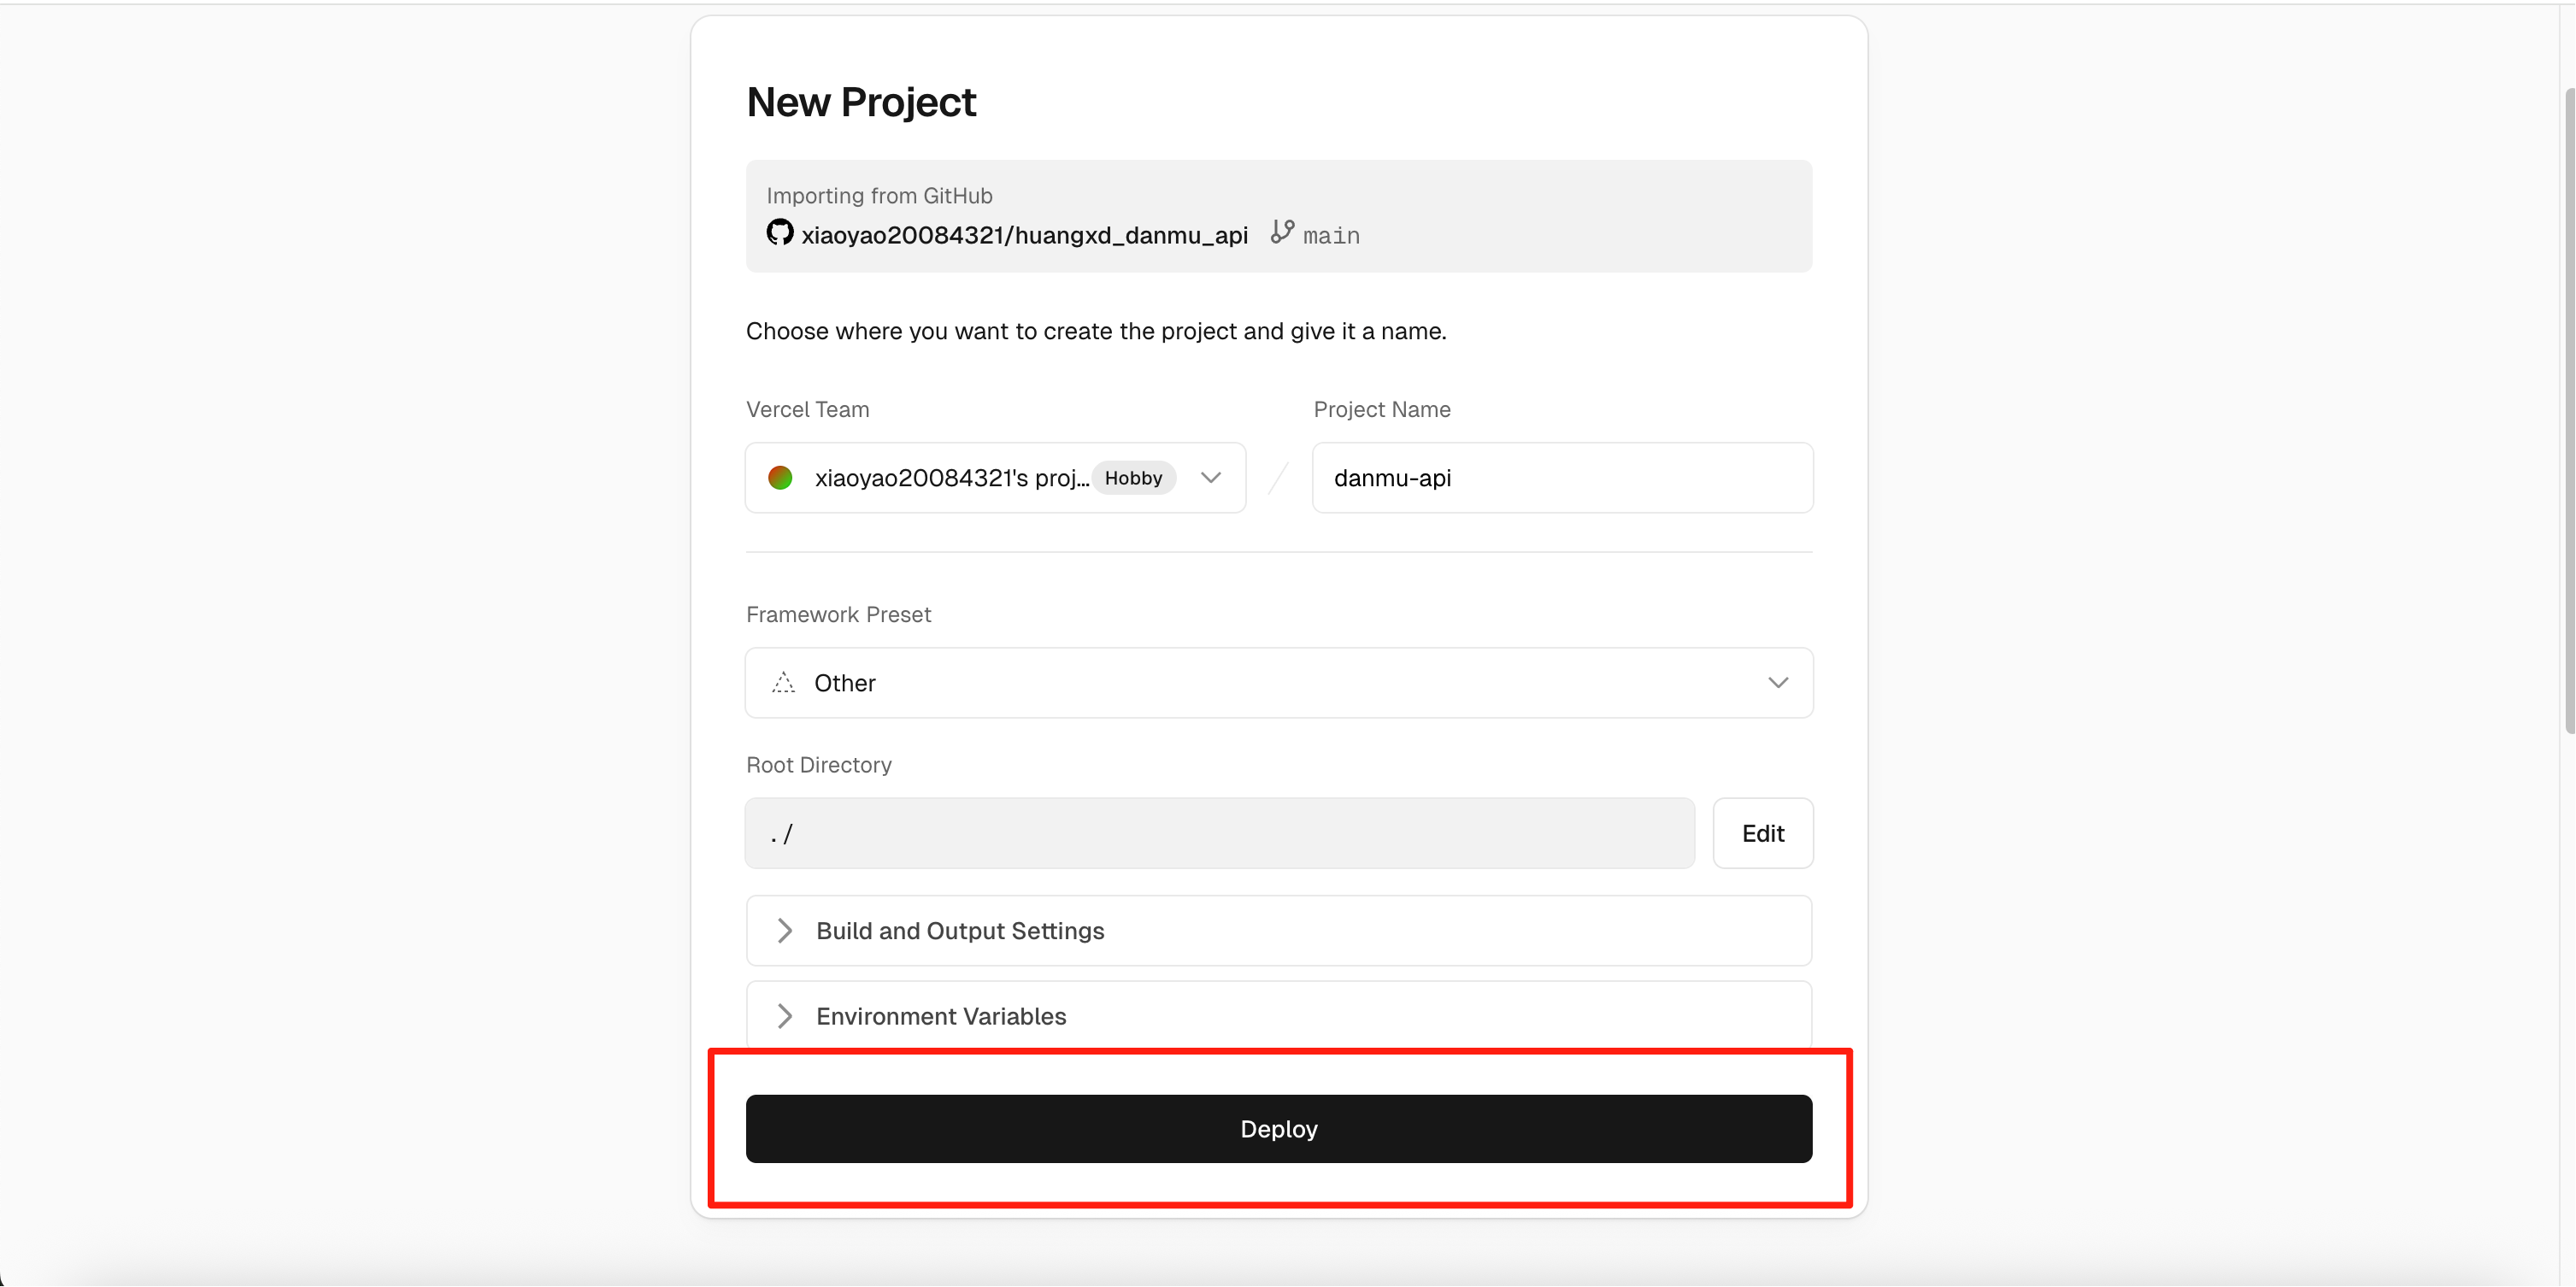Click the Edit button for Root Directory
Viewport: 2576px width, 1287px height.
(1763, 833)
